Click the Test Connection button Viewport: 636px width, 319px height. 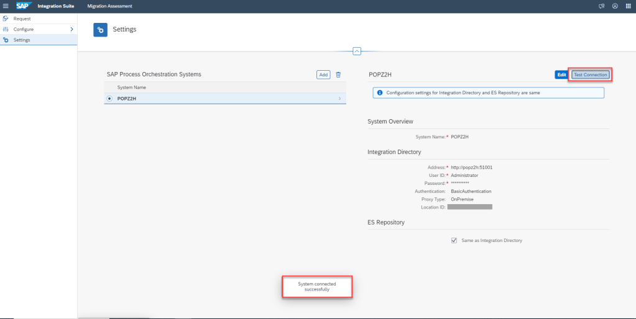tap(591, 74)
